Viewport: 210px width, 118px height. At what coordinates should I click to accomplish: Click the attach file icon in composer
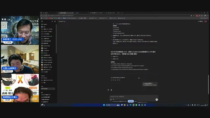(111, 100)
